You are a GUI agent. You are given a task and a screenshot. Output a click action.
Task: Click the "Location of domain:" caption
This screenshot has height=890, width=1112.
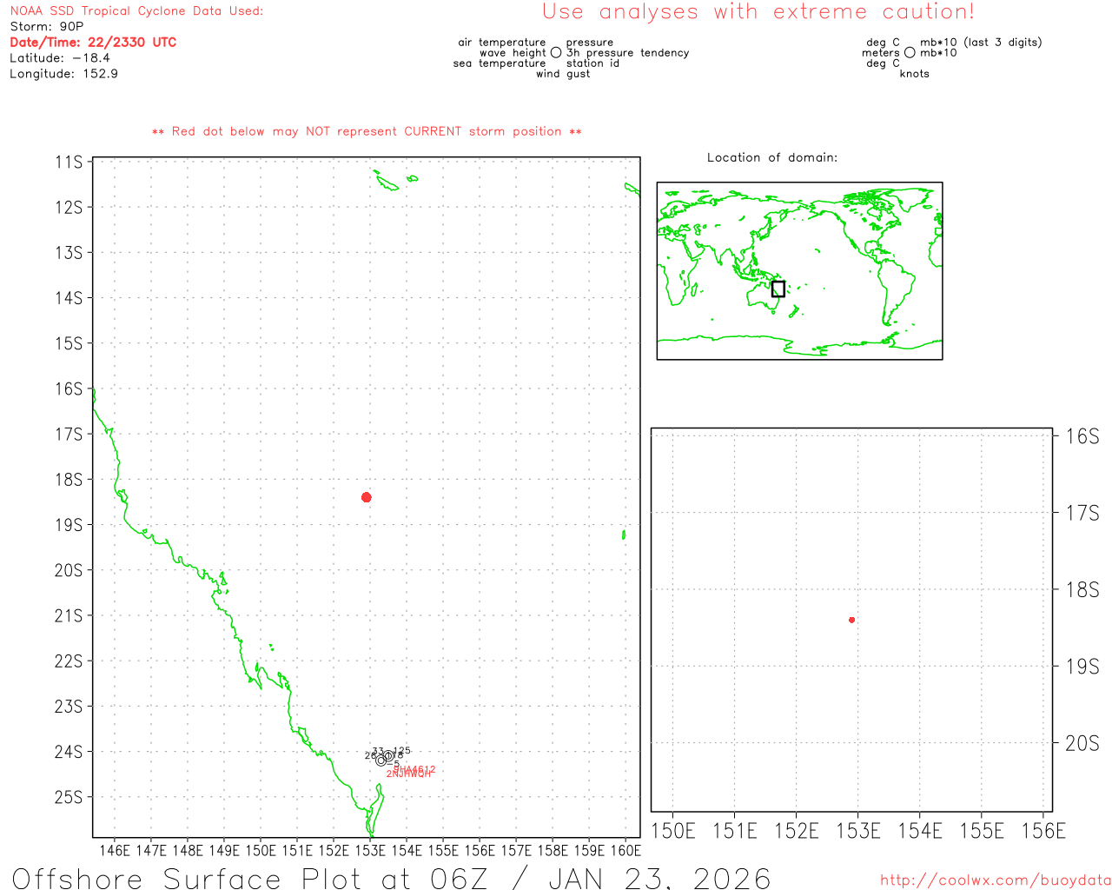[772, 157]
